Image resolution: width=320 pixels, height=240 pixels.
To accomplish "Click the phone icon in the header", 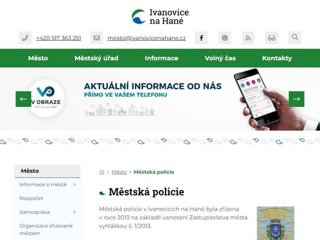I will (x=25, y=38).
